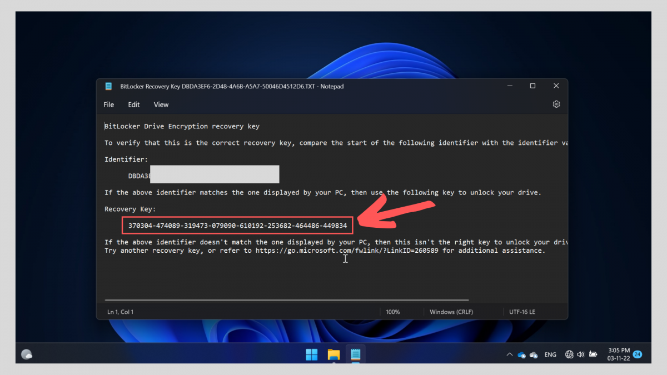Open volume control in system tray

581,354
